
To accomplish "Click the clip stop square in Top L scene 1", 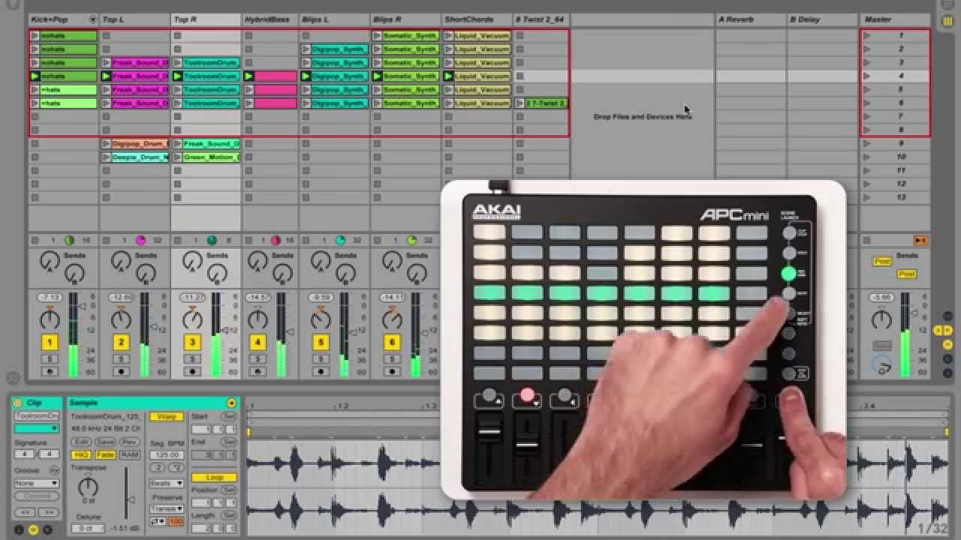I will 106,35.
